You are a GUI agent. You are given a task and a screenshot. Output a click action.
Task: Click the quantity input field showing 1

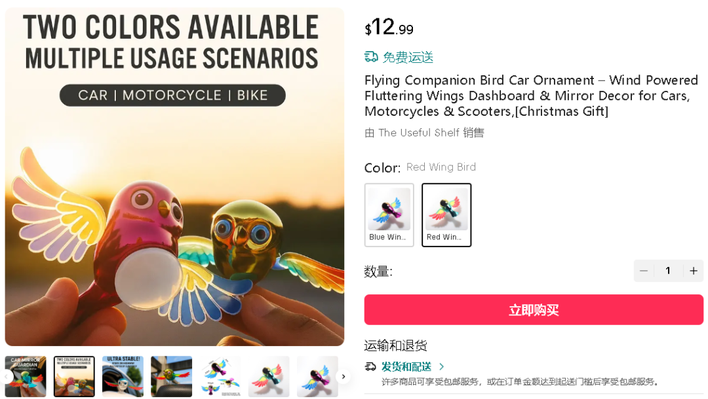[668, 271]
